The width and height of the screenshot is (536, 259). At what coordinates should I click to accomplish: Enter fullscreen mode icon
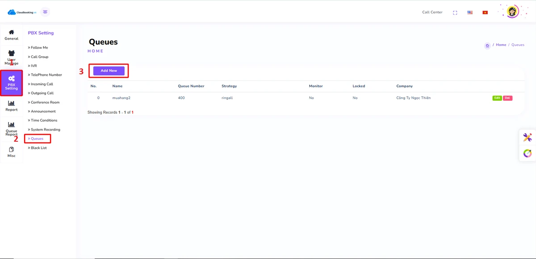[x=455, y=12]
